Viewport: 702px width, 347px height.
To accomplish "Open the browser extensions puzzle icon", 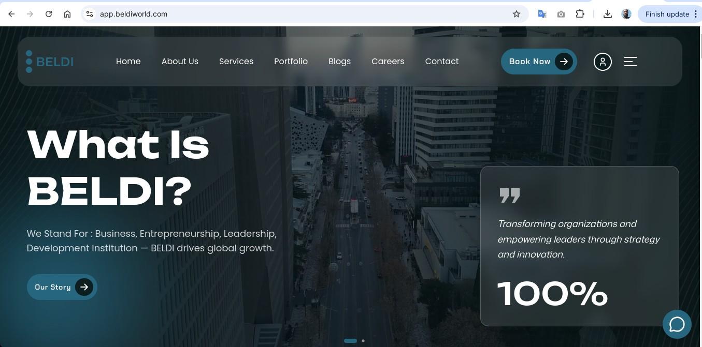I will (580, 14).
